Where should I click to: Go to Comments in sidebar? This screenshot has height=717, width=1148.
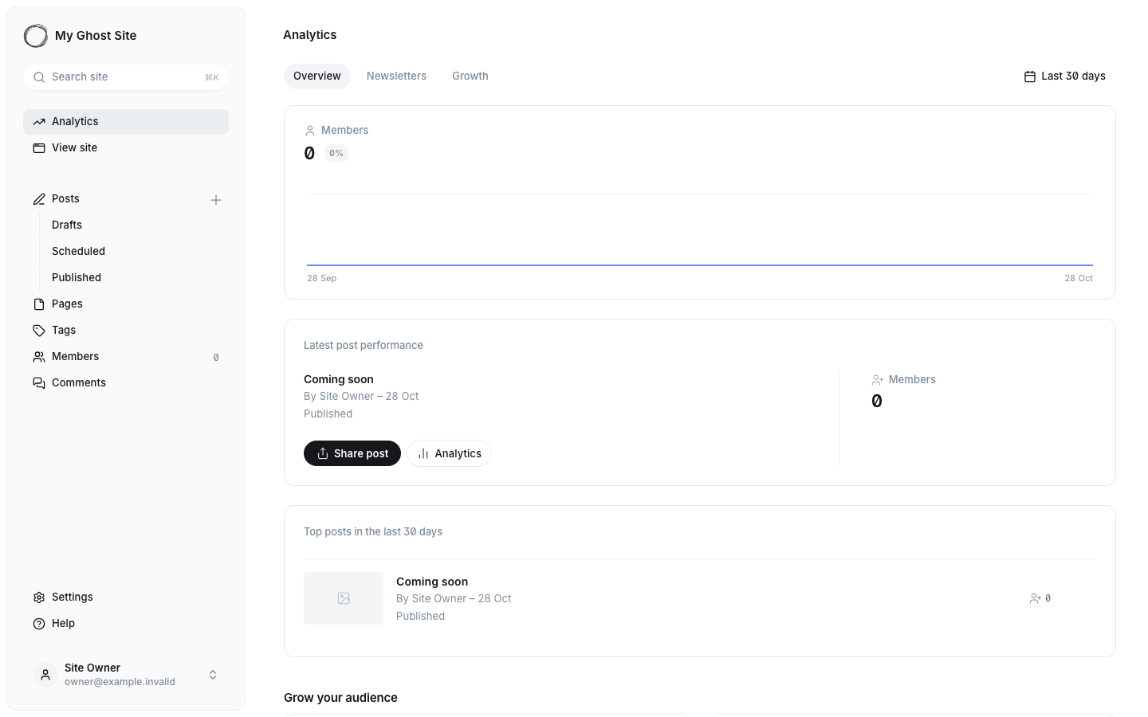click(x=126, y=383)
